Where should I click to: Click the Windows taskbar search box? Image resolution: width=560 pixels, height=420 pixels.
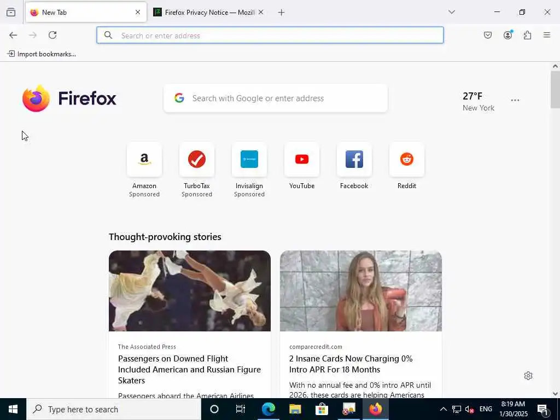114,409
